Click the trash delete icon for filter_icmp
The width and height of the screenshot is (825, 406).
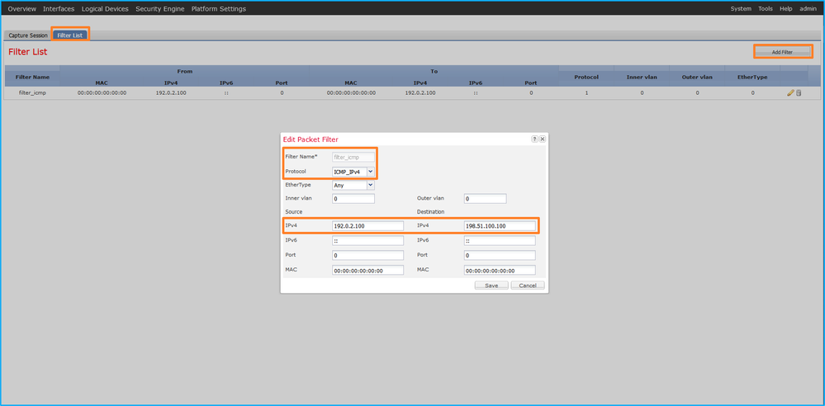[799, 93]
